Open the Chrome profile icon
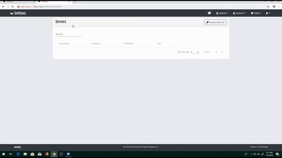This screenshot has width=282, height=158. pos(274,7)
